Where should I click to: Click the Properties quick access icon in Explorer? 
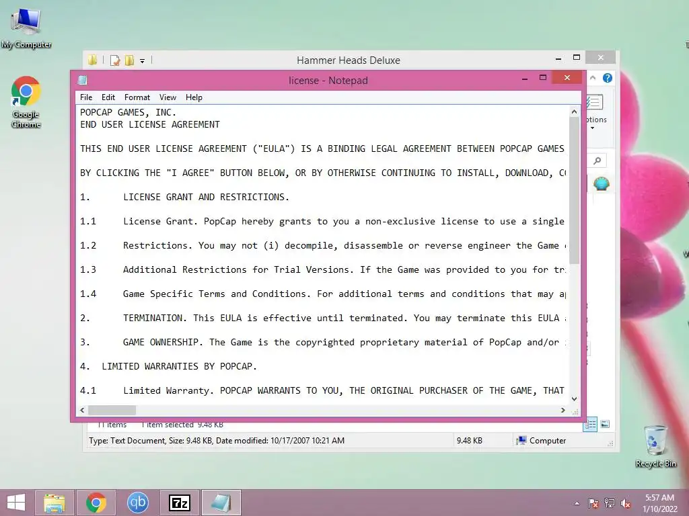(x=115, y=60)
